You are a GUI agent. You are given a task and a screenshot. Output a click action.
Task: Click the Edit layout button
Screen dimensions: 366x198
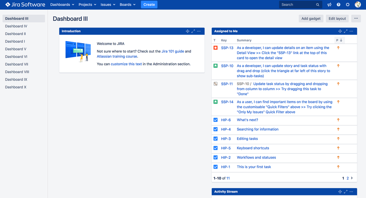[337, 18]
